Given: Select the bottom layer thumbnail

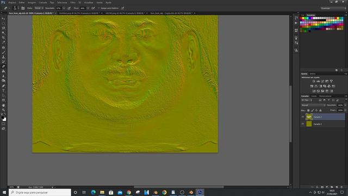Looking at the screenshot, I should [309, 124].
